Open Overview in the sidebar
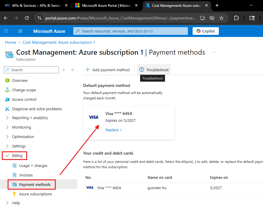The height and width of the screenshot is (214, 263). coord(20,80)
